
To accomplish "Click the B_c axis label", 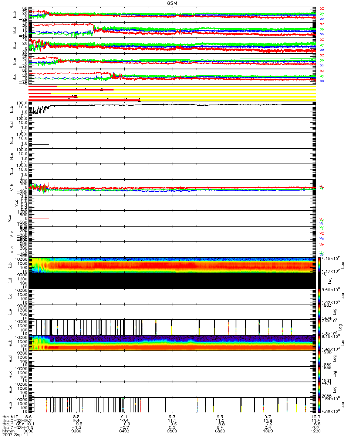I will [14, 46].
